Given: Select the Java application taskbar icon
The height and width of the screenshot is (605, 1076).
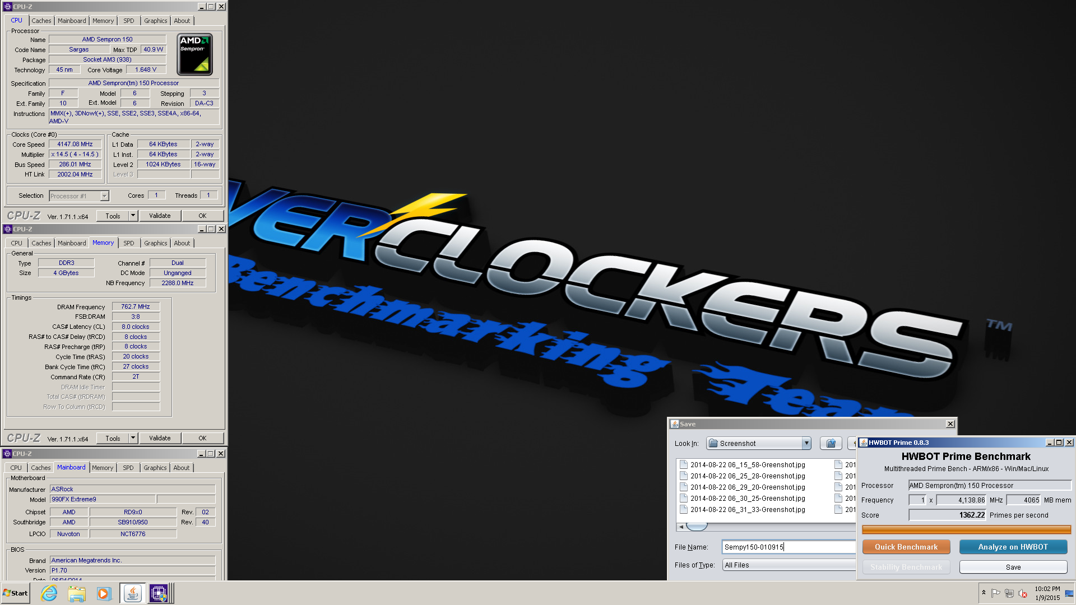Looking at the screenshot, I should 132,593.
